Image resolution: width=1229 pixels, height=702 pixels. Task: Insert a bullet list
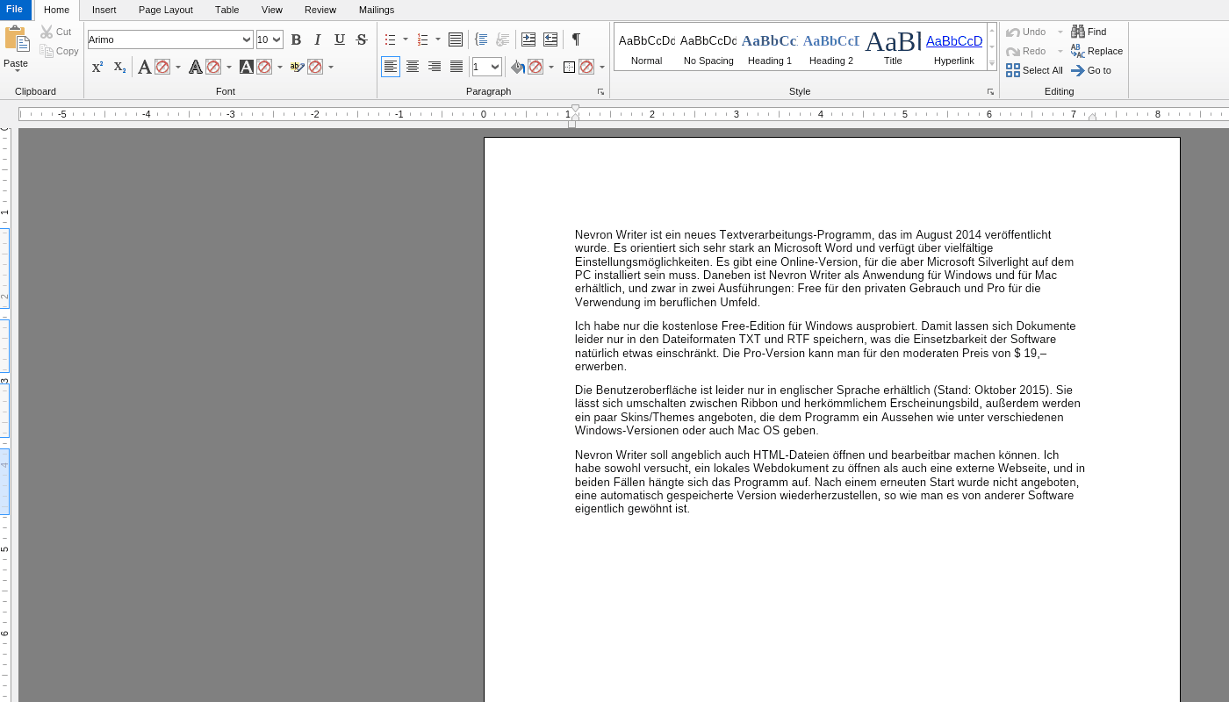point(391,39)
